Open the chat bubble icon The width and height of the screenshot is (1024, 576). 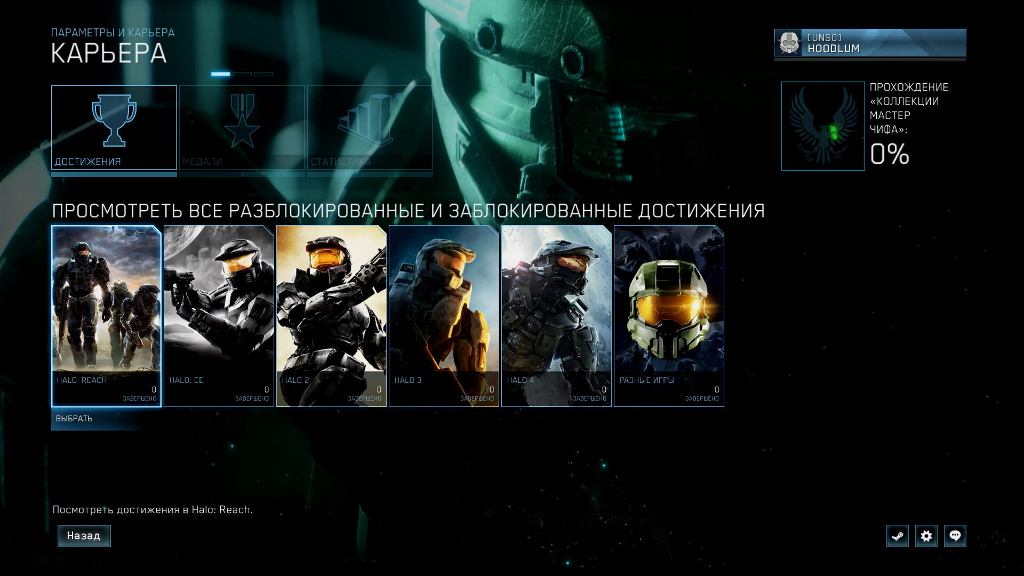[x=955, y=536]
